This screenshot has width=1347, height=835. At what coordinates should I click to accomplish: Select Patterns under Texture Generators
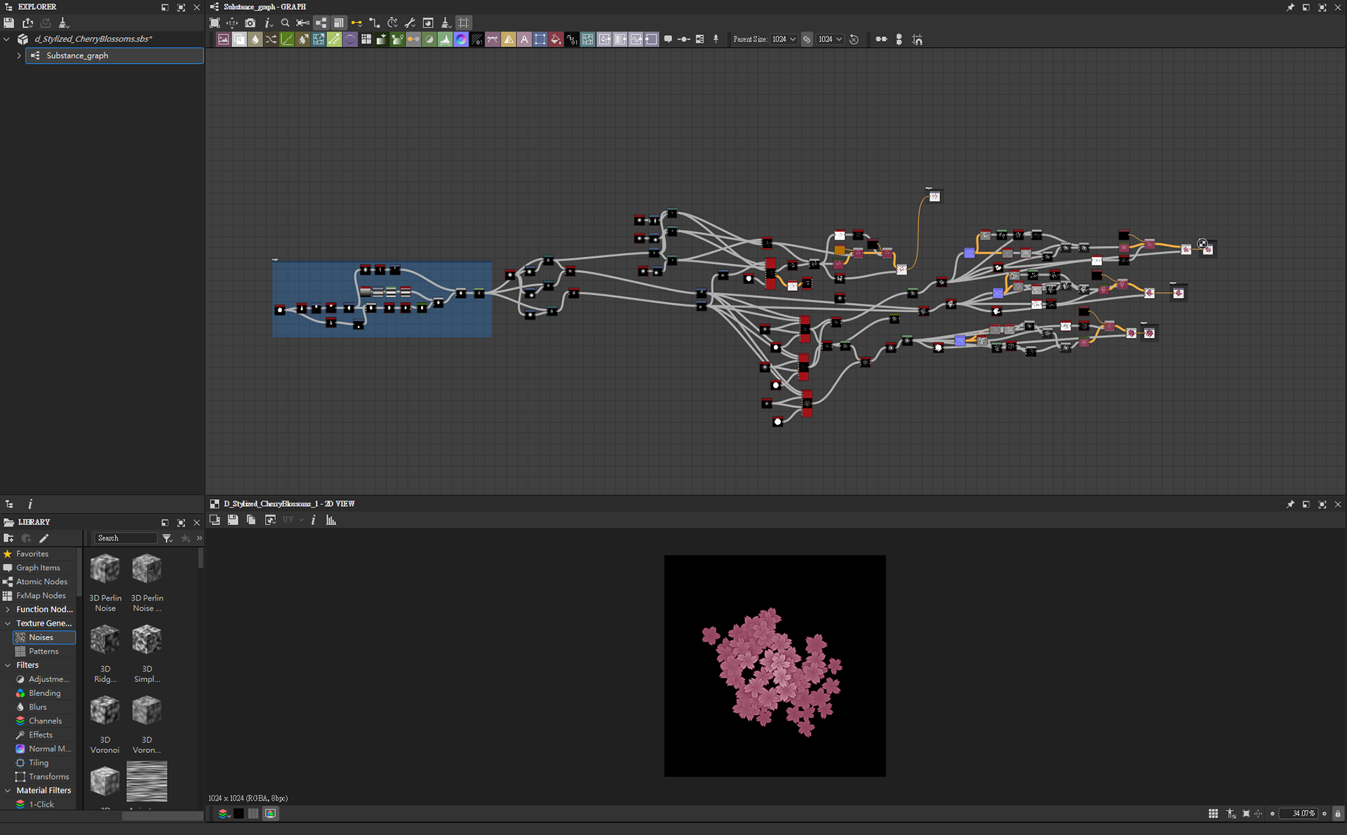[x=43, y=651]
